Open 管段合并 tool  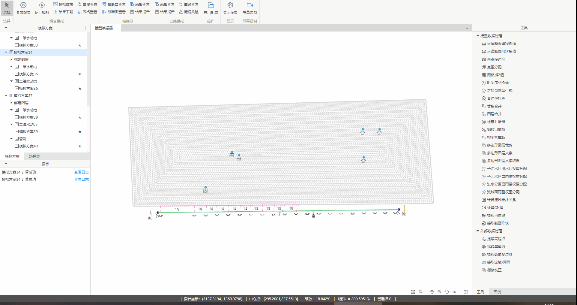coord(492,106)
